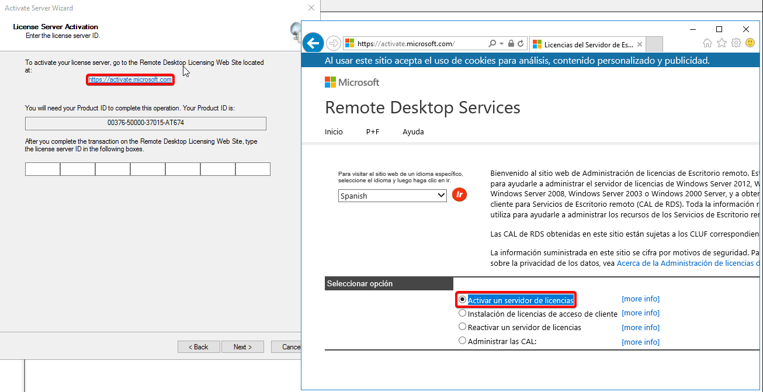Open the Internet Explorer home page icon
Image resolution: width=763 pixels, height=392 pixels.
point(707,43)
